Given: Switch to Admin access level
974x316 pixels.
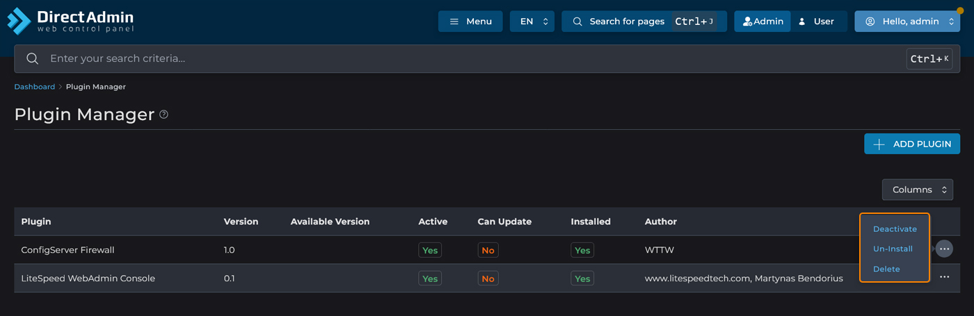Looking at the screenshot, I should [x=763, y=22].
